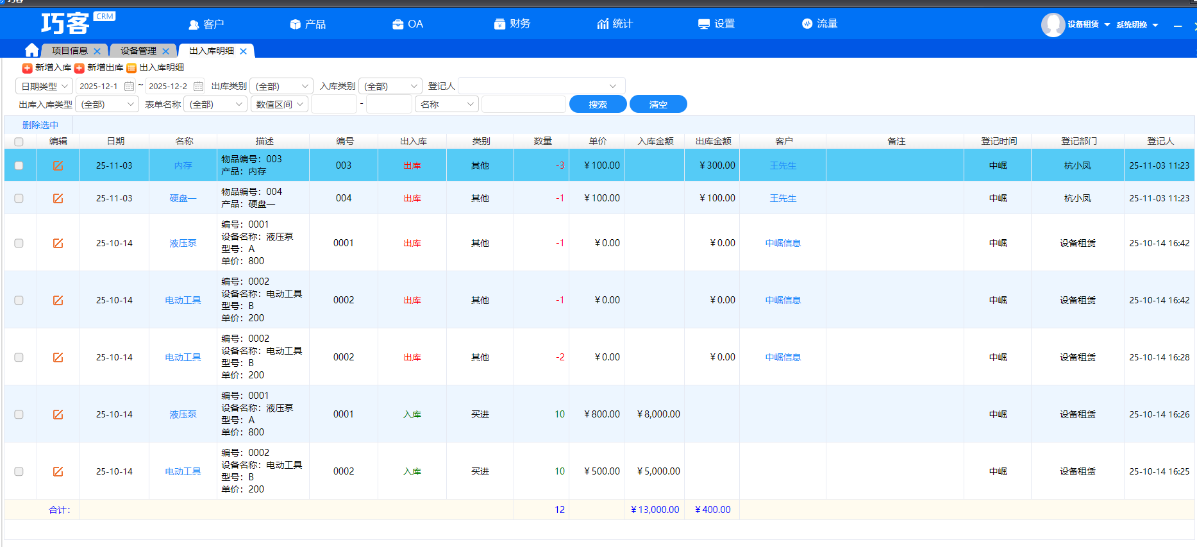Click edit icon for 硬盘一 row

[58, 198]
